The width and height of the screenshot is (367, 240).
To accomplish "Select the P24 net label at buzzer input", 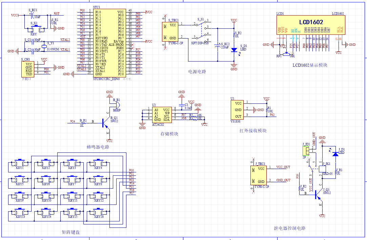I will pyautogui.click(x=73, y=121).
